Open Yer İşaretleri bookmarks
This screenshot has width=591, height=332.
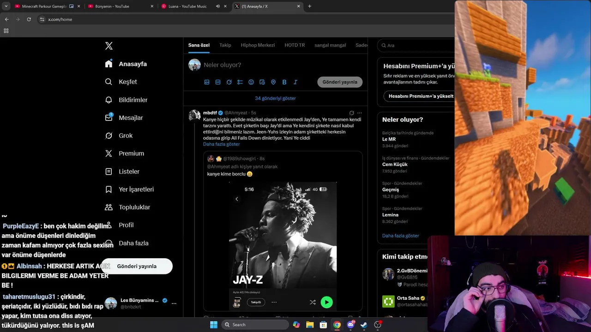(x=129, y=189)
